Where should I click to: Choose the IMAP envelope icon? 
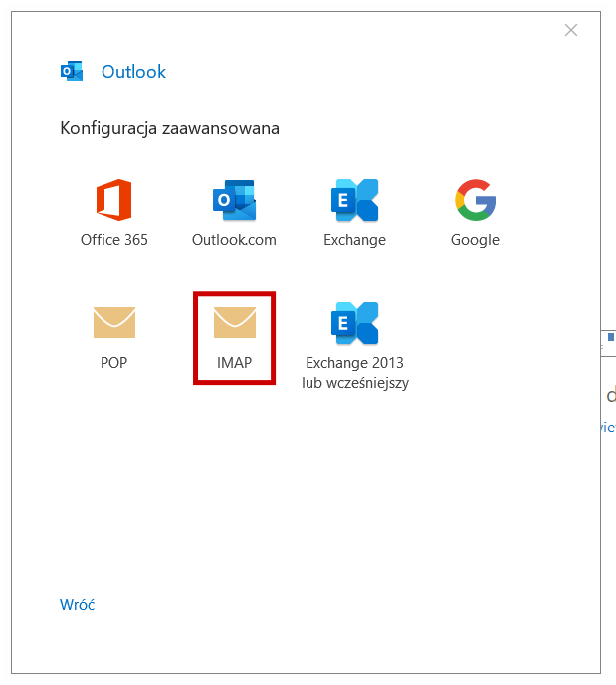(x=235, y=322)
